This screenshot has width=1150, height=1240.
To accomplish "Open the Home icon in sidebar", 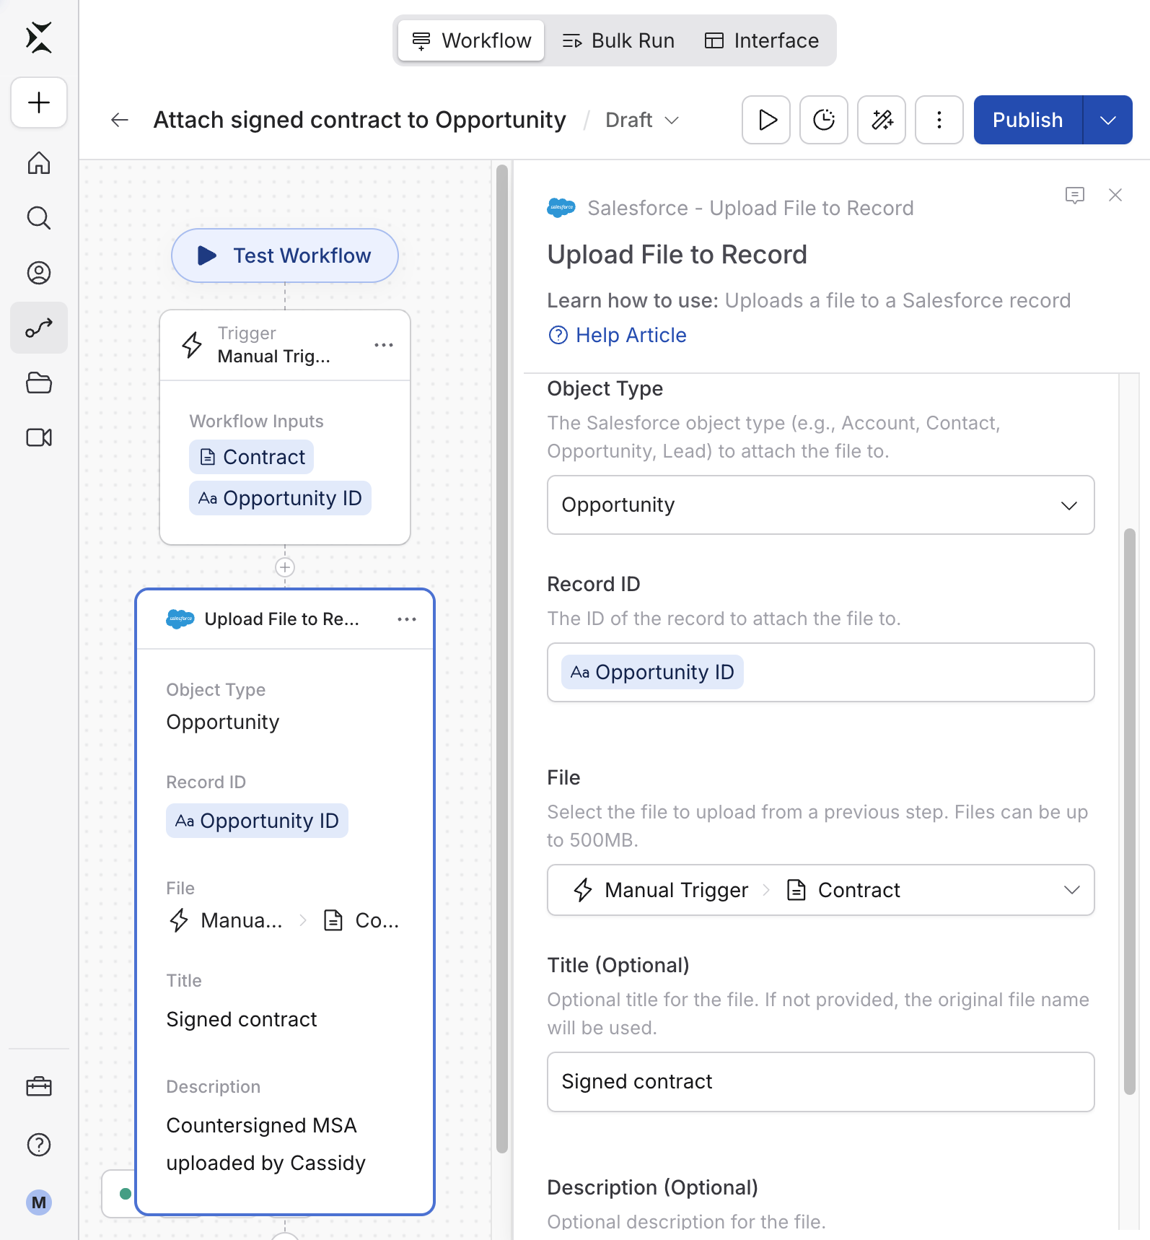I will click(39, 163).
